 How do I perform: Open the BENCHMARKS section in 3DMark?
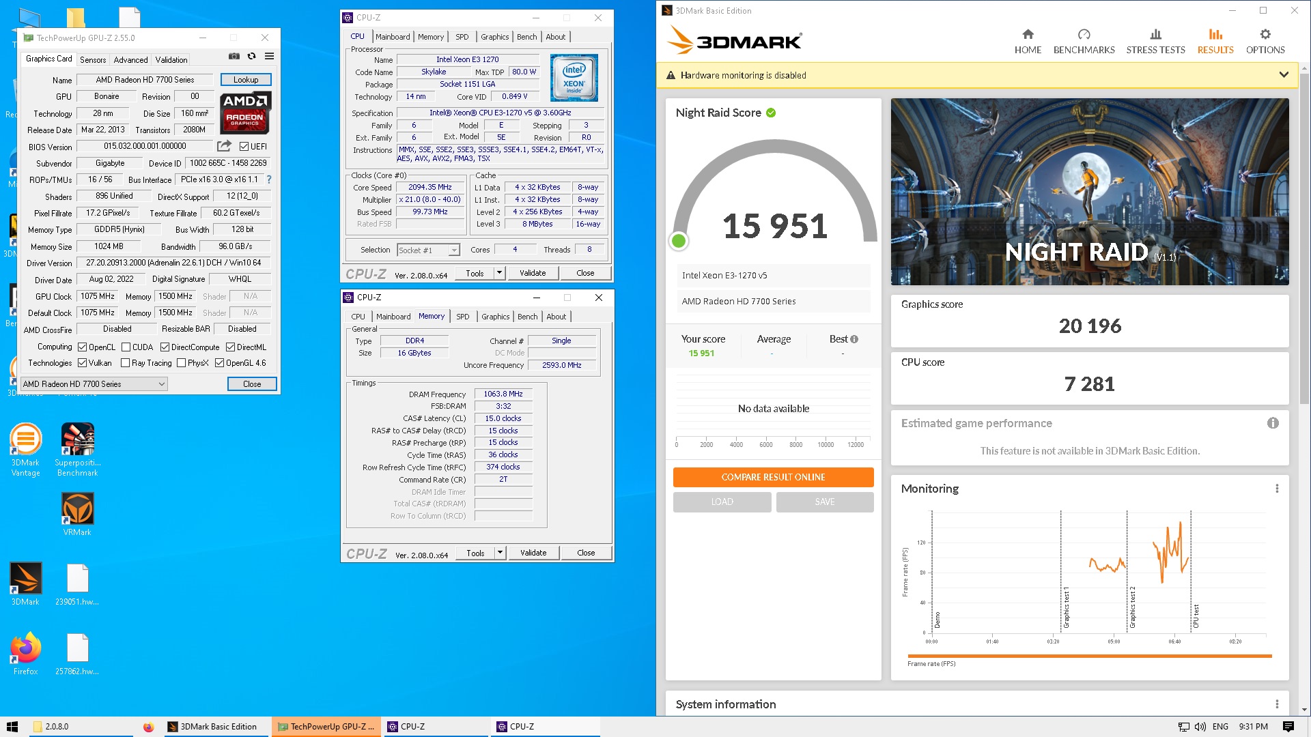(1084, 42)
